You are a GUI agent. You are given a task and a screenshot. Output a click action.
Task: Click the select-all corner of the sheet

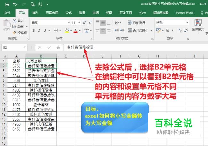tap(4, 56)
